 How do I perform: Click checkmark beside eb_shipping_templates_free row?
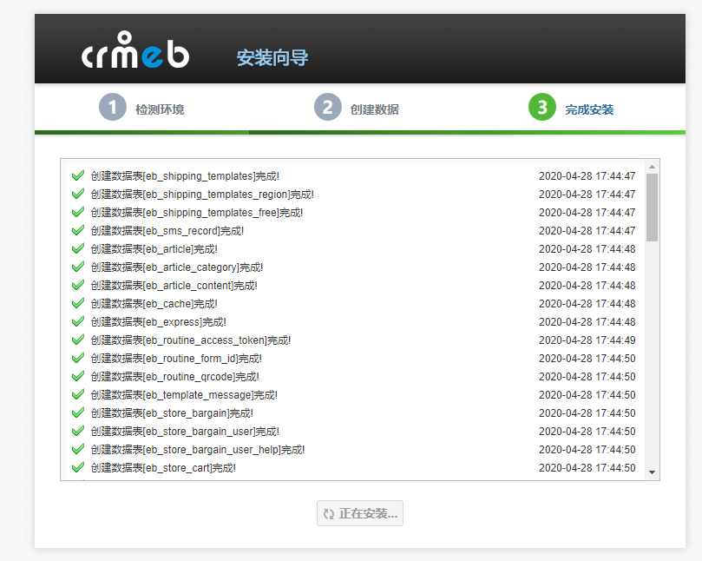[78, 212]
